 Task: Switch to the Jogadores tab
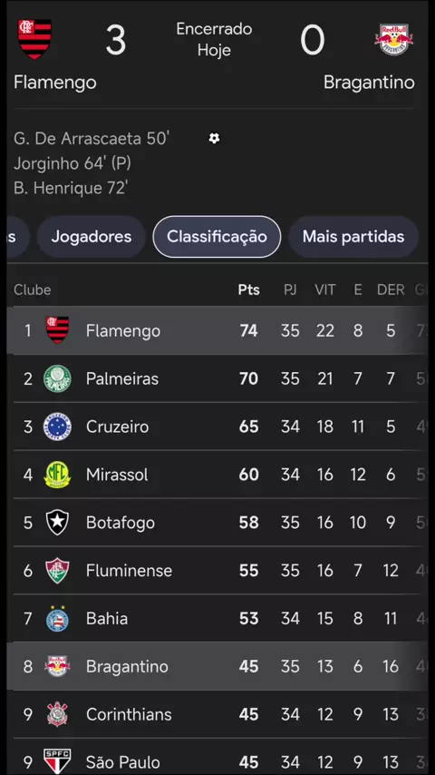pos(92,237)
